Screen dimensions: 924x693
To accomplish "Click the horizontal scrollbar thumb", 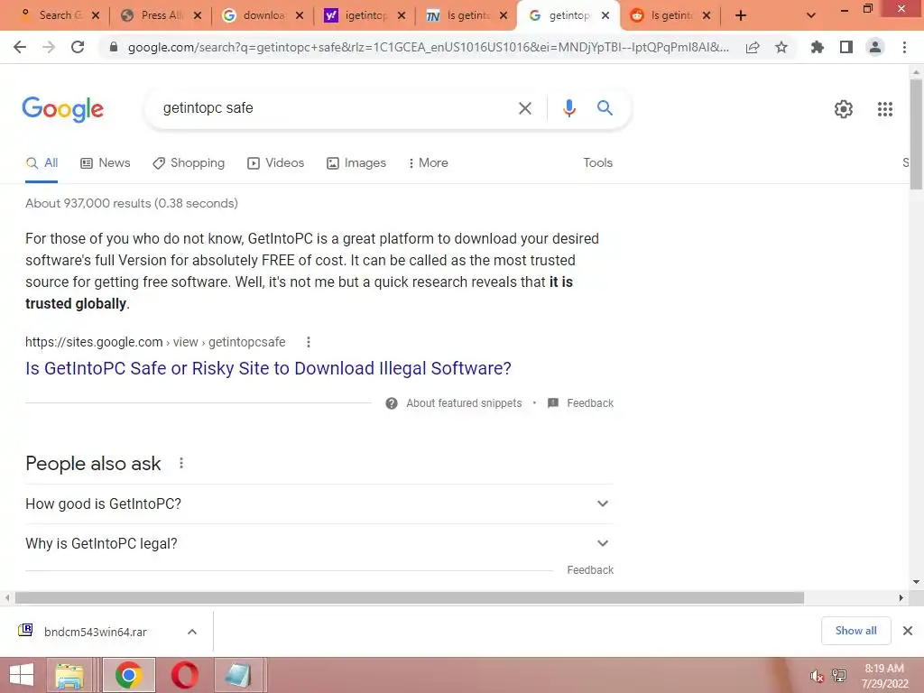I will pos(410,598).
